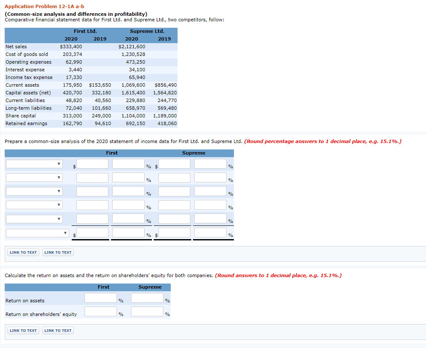The height and width of the screenshot is (348, 426).
Task: Open the first row account-title dropdown
Action: point(34,164)
